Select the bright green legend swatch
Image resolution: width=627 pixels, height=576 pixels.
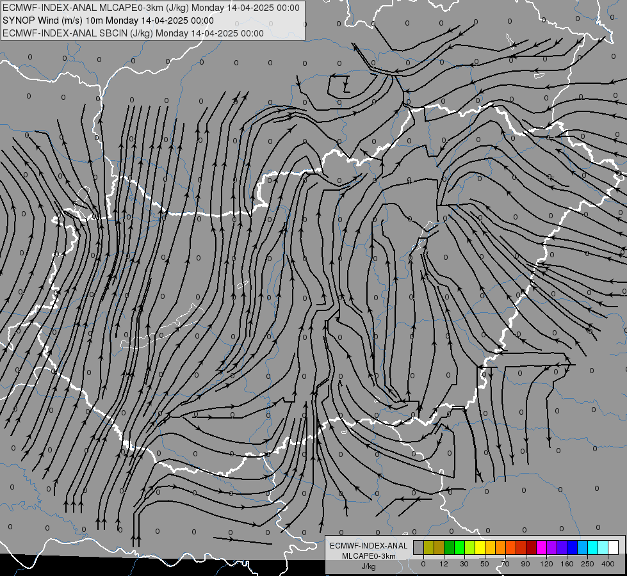[x=460, y=547]
